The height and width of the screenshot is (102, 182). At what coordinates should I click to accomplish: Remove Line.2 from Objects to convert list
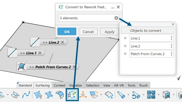click(125, 46)
